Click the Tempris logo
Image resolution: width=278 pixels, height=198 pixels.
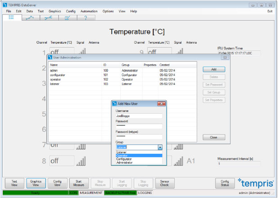(254, 182)
